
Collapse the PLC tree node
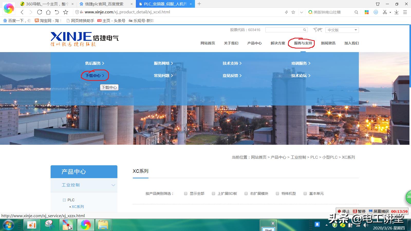coord(64,200)
